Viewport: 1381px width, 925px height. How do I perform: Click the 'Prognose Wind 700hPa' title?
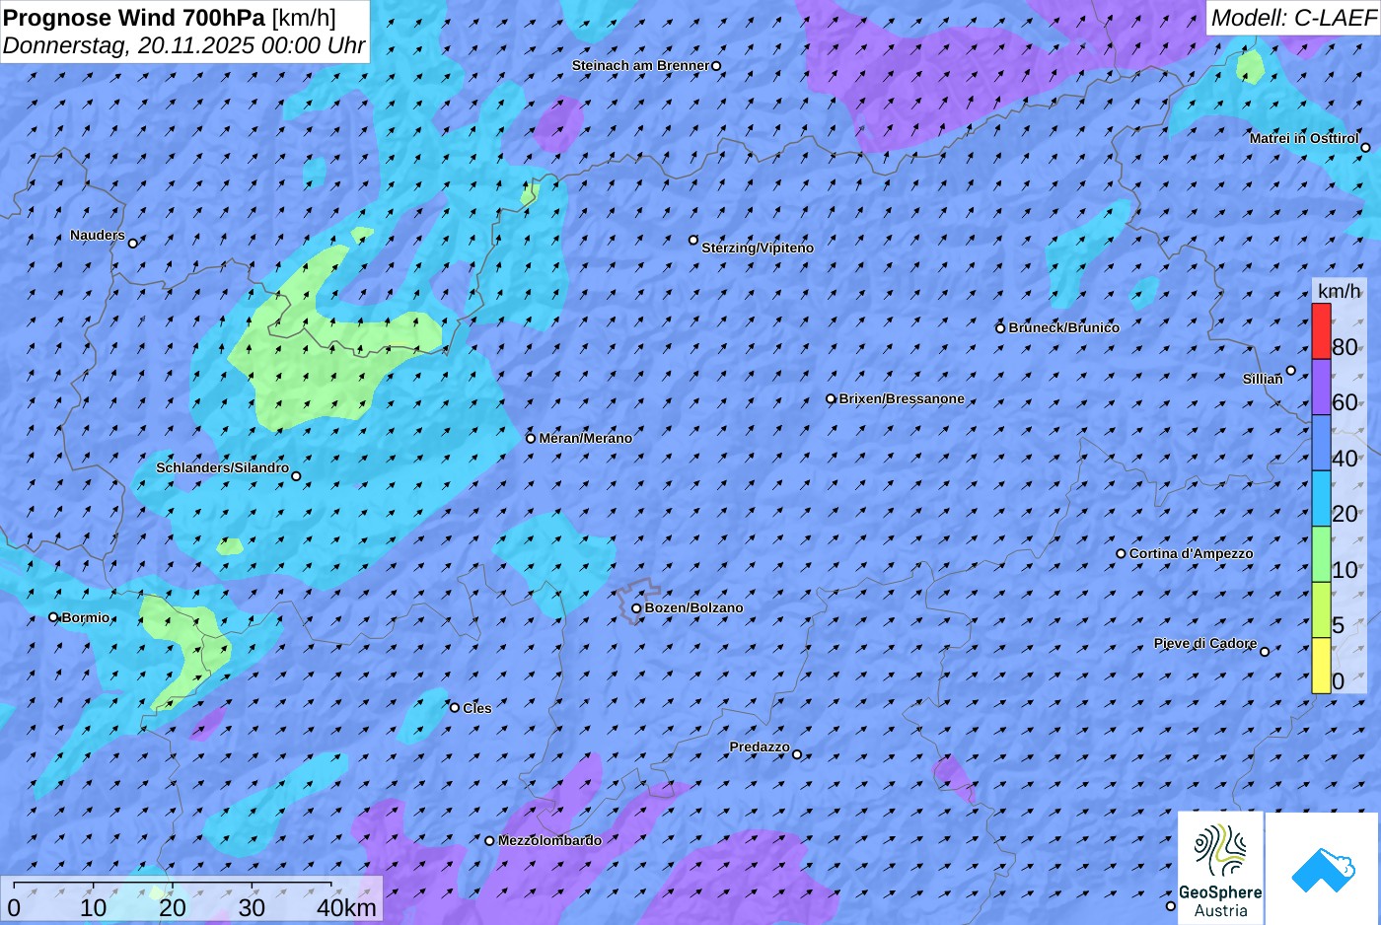(x=134, y=18)
